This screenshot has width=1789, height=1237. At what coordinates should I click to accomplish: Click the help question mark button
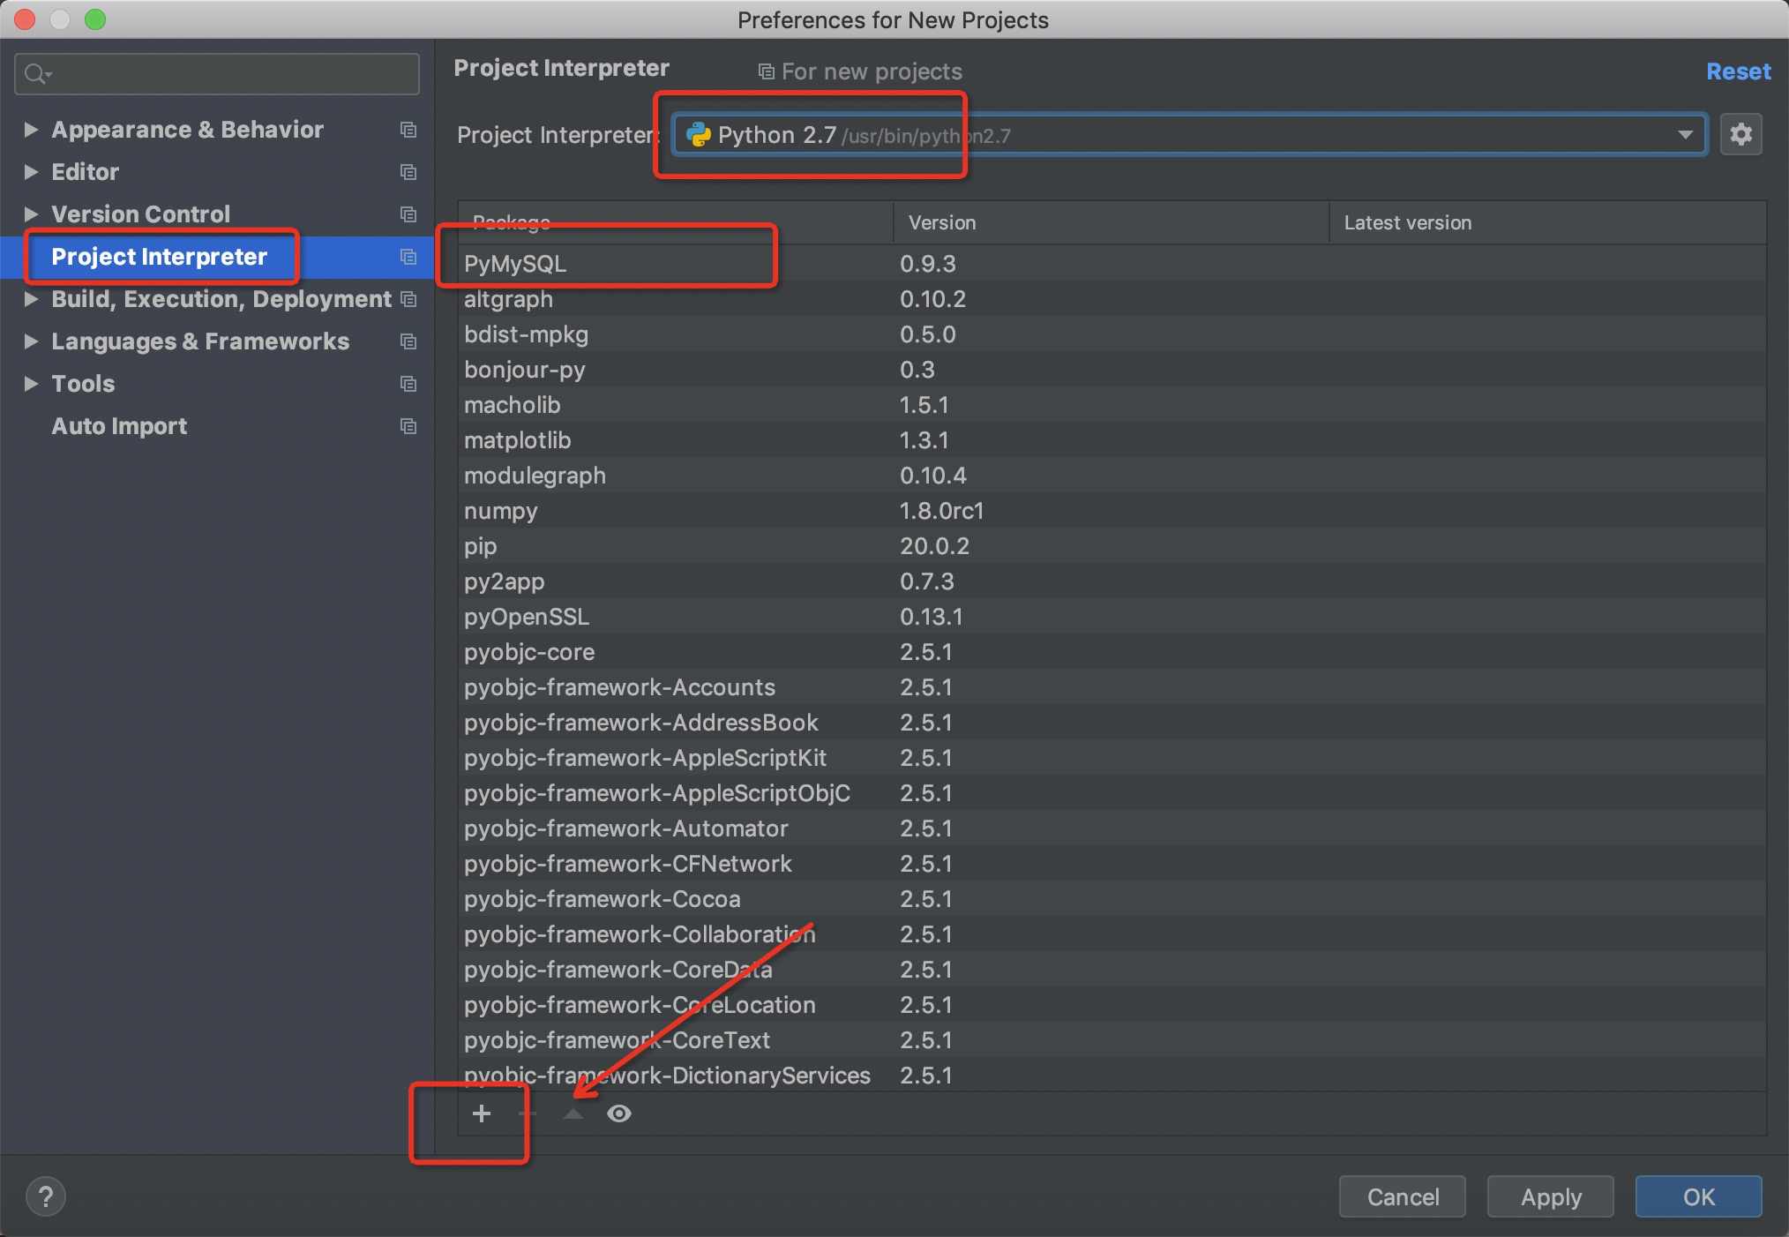tap(46, 1196)
